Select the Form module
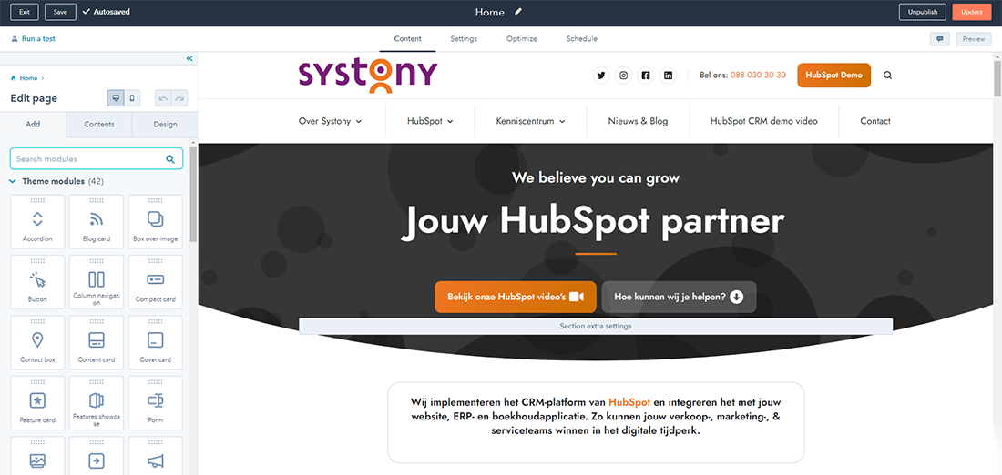Viewport: 1002px width, 475px height. click(155, 403)
